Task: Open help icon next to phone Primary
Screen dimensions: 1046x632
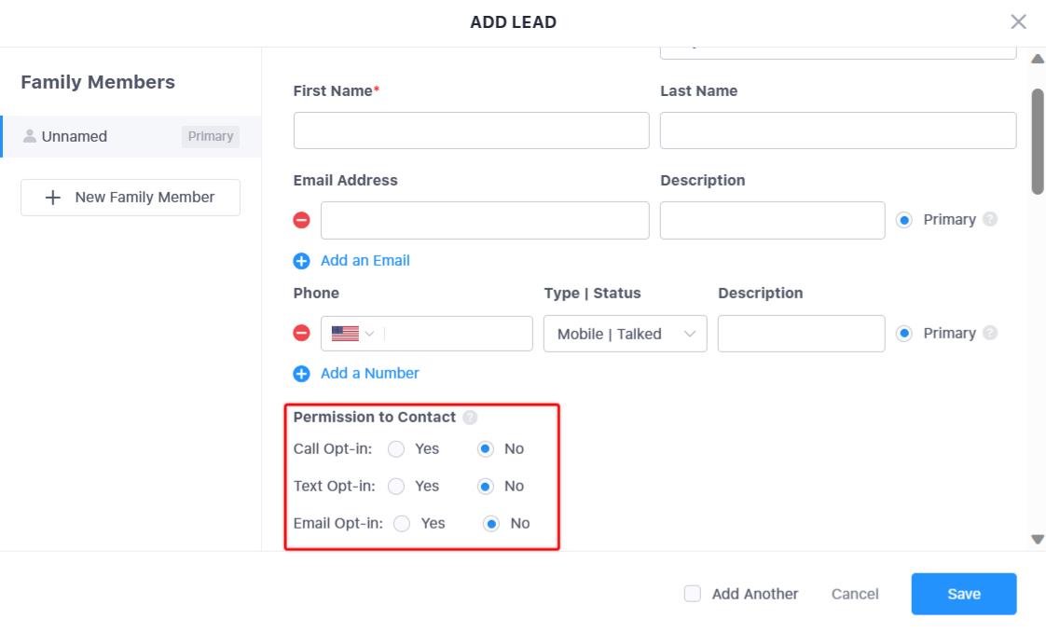Action: [991, 333]
